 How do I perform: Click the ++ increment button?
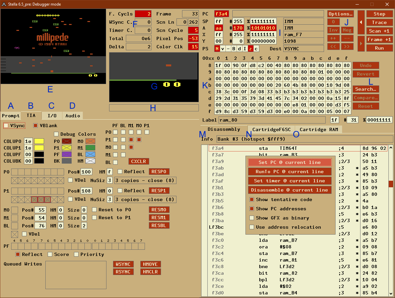(333, 38)
